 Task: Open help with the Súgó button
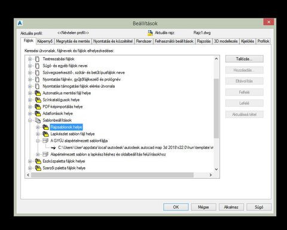tap(259, 207)
